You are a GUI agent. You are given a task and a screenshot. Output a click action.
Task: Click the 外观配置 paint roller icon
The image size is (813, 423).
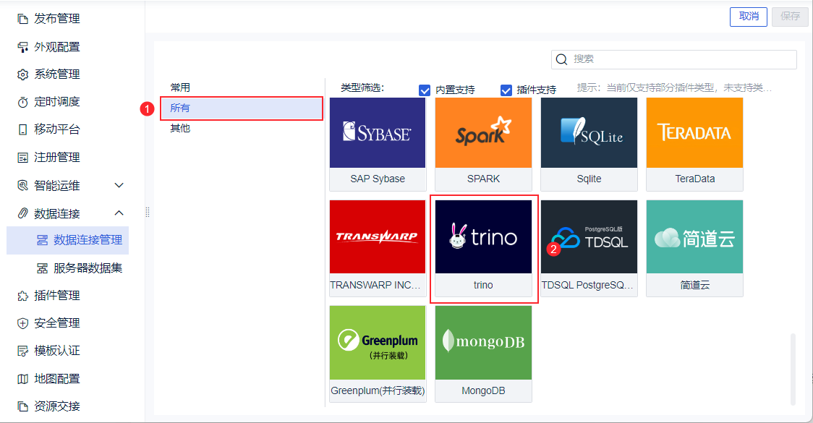[x=22, y=47]
